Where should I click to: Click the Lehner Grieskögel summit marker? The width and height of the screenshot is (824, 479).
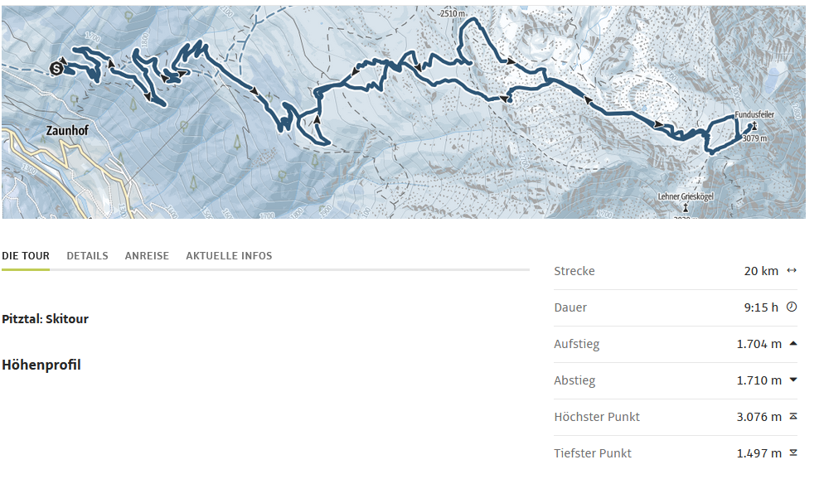pyautogui.click(x=686, y=206)
